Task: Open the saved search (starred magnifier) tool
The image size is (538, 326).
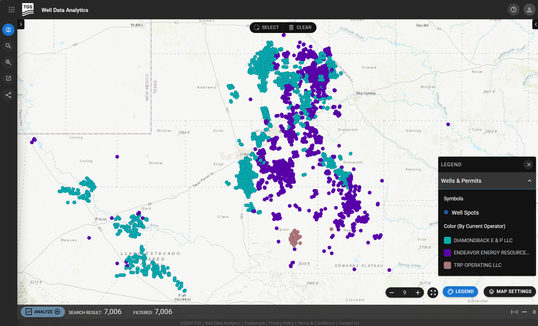Action: (x=8, y=62)
